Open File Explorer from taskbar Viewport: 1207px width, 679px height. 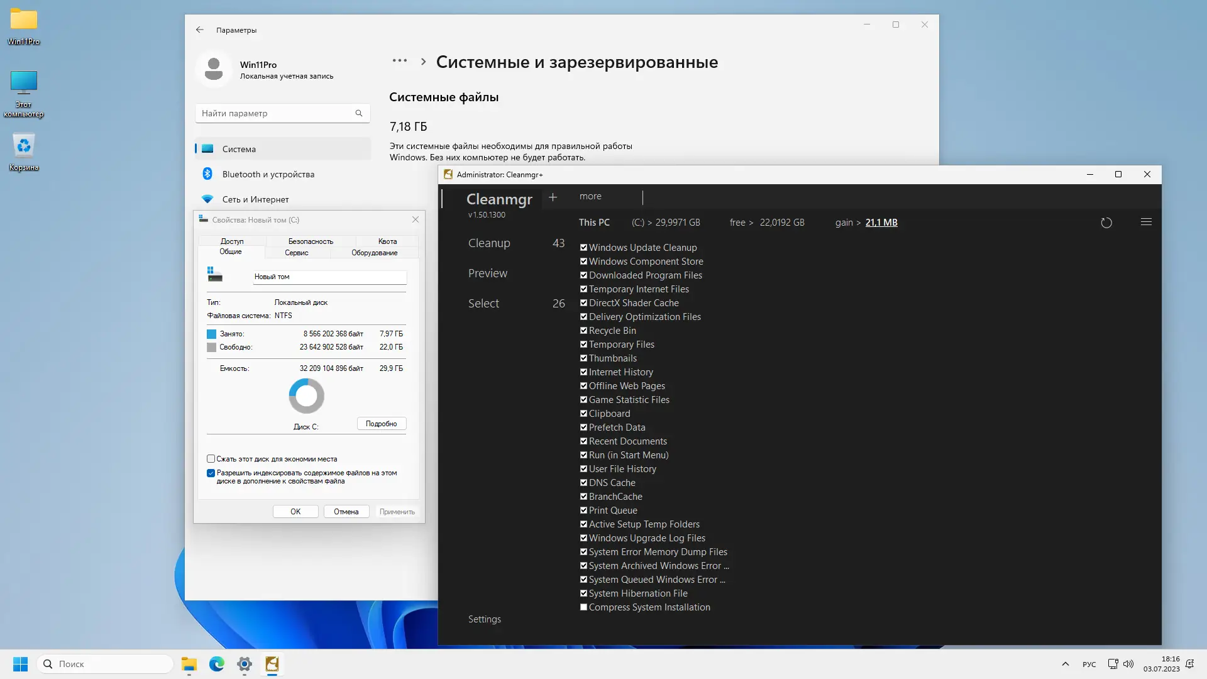pyautogui.click(x=189, y=664)
